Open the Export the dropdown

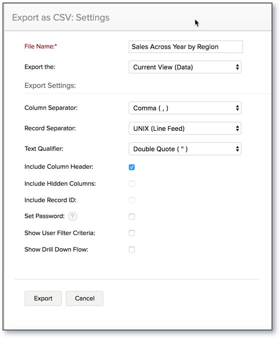[x=185, y=67]
